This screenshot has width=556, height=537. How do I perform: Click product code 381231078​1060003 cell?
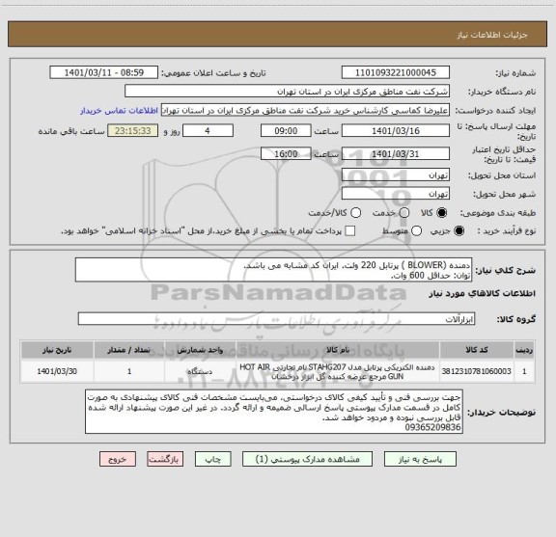(x=477, y=371)
